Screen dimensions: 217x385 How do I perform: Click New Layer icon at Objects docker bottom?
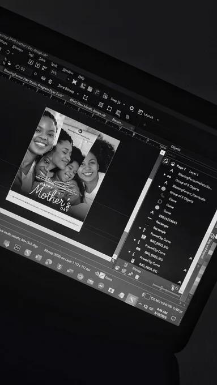(117, 268)
